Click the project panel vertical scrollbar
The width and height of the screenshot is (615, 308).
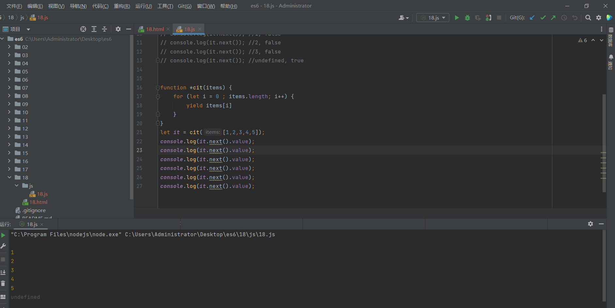(x=132, y=117)
